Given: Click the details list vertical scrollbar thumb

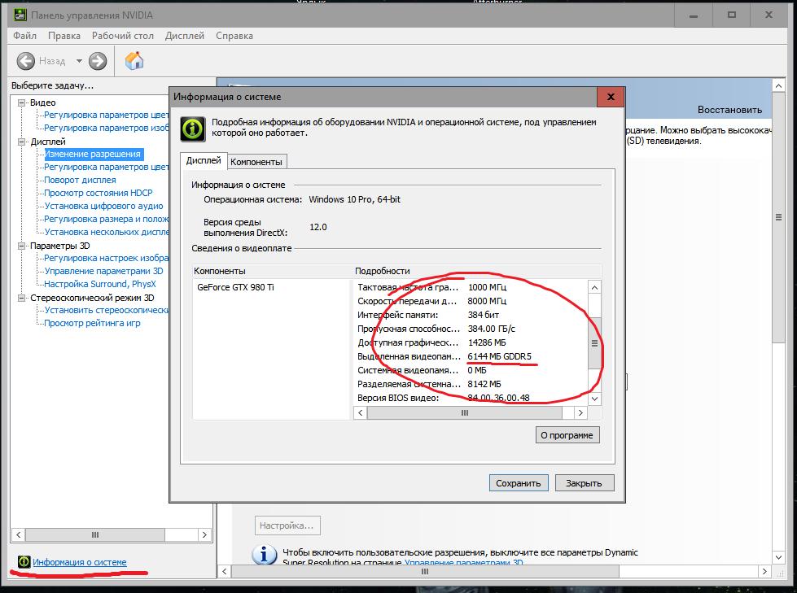Looking at the screenshot, I should pyautogui.click(x=594, y=343).
